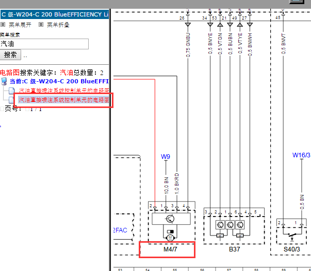
Task: Click the M4/7 fan motor symbol
Action: click(x=170, y=238)
